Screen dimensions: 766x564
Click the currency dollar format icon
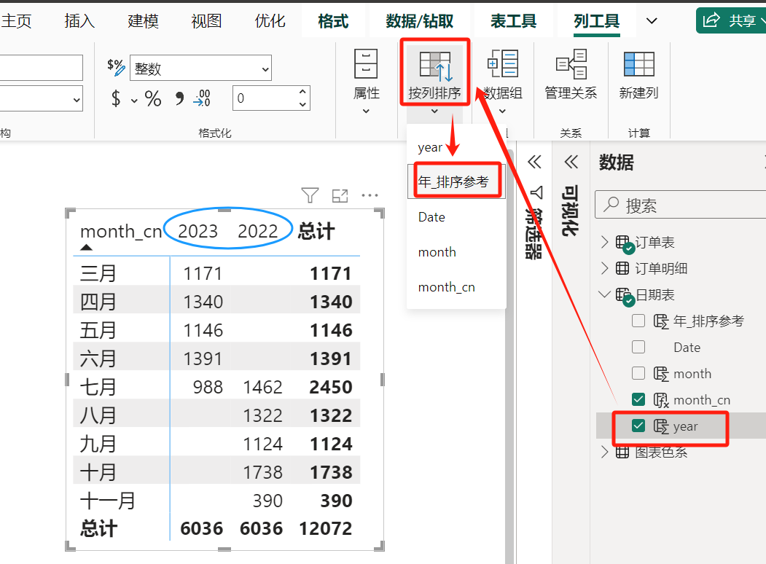click(x=116, y=98)
